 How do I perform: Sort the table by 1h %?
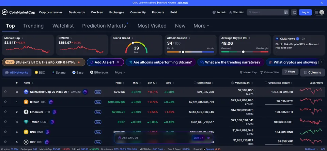coord(137,83)
